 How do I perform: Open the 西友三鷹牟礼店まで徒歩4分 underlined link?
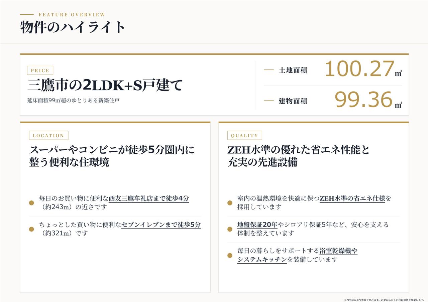point(149,198)
